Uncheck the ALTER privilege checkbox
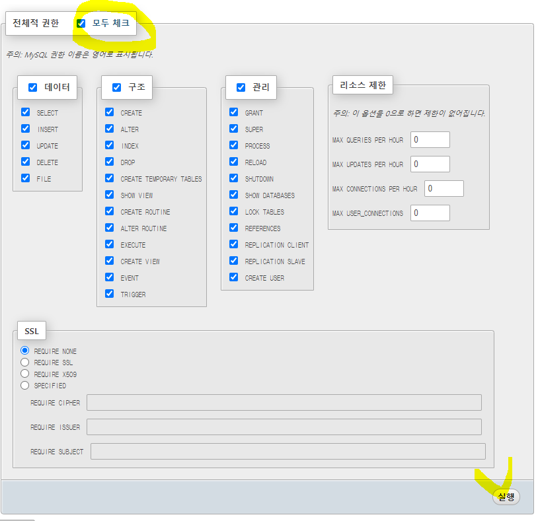Image resolution: width=538 pixels, height=521 pixels. (x=110, y=128)
